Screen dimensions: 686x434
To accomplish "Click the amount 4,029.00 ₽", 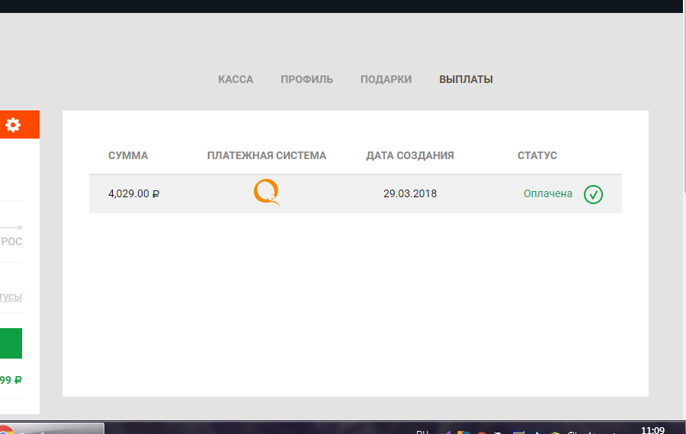I will (133, 193).
